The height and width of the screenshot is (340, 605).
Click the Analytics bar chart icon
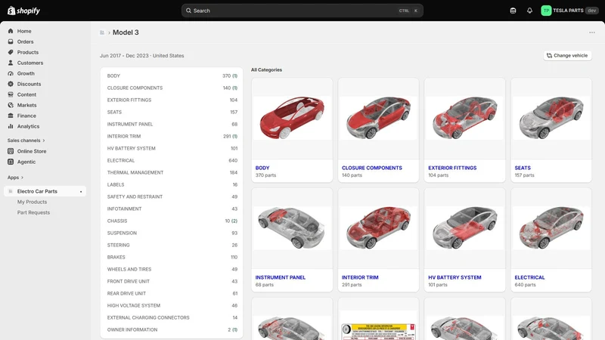tap(11, 126)
